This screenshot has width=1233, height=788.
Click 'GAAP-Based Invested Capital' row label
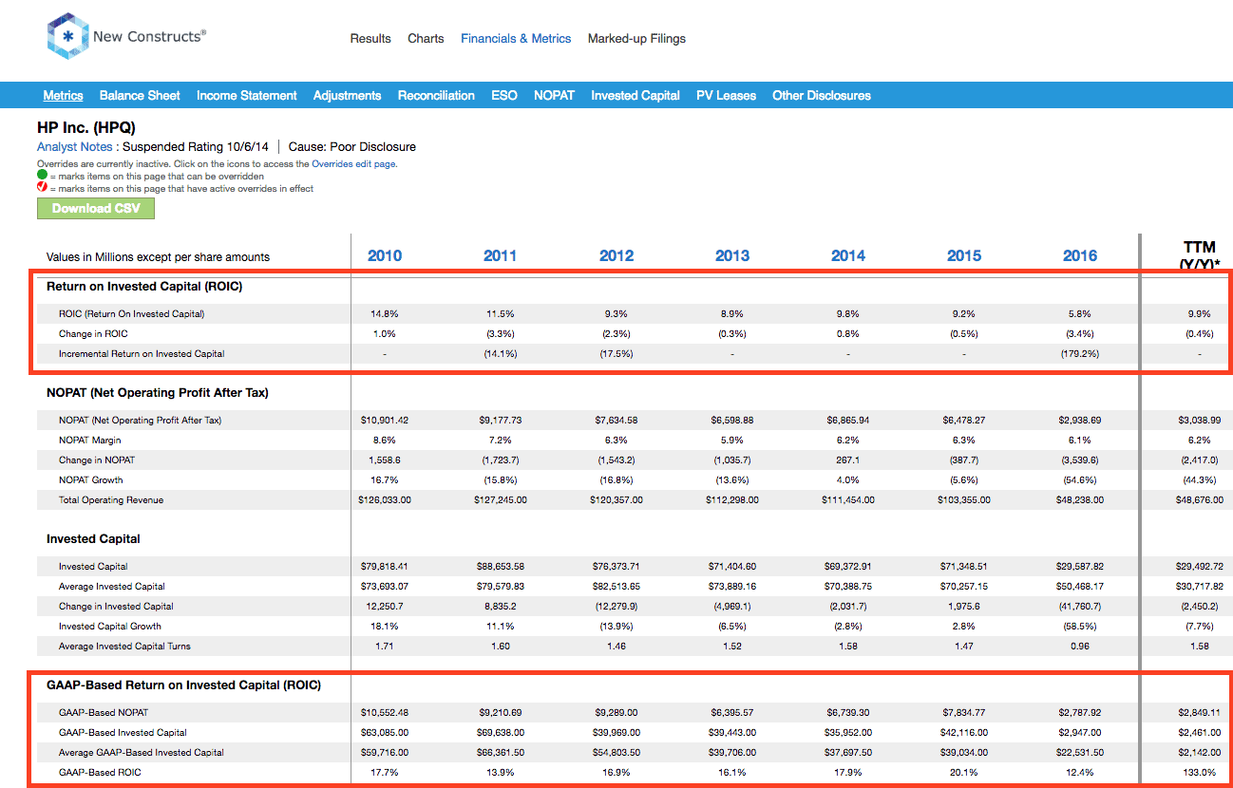tap(123, 732)
